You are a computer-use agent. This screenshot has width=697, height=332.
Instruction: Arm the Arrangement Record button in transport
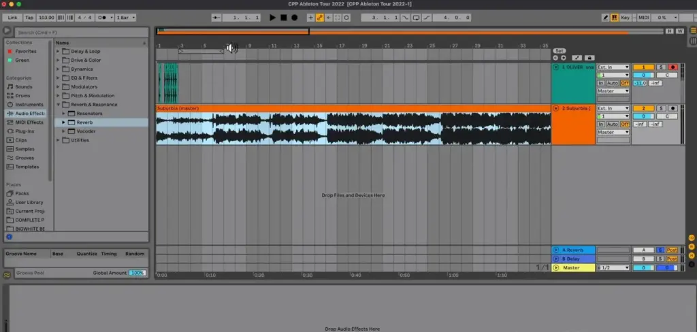click(x=294, y=17)
